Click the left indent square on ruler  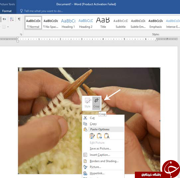(x=18, y=41)
